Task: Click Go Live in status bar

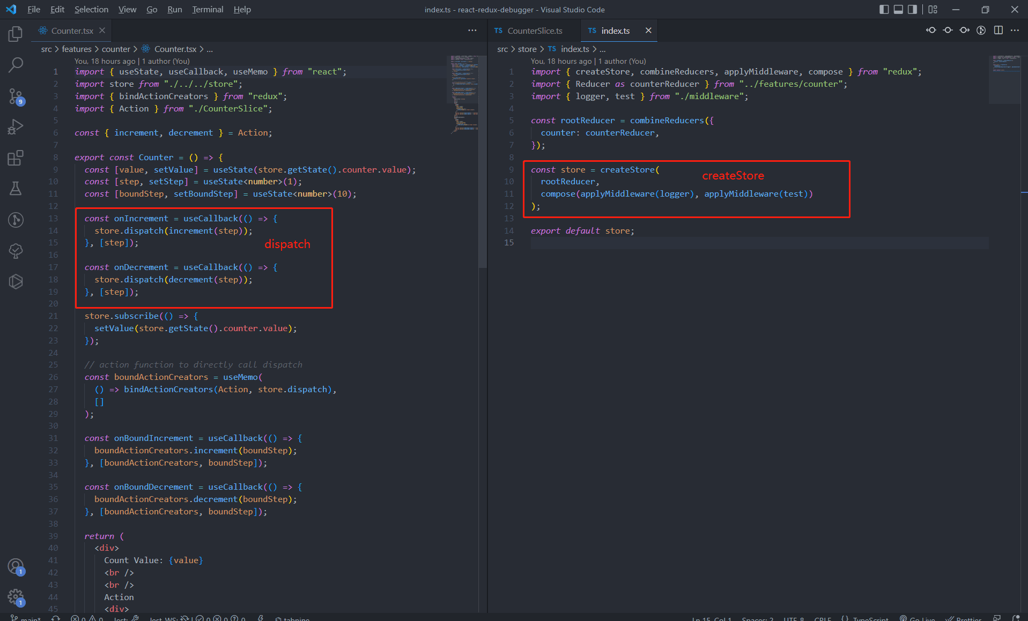Action: (x=918, y=618)
